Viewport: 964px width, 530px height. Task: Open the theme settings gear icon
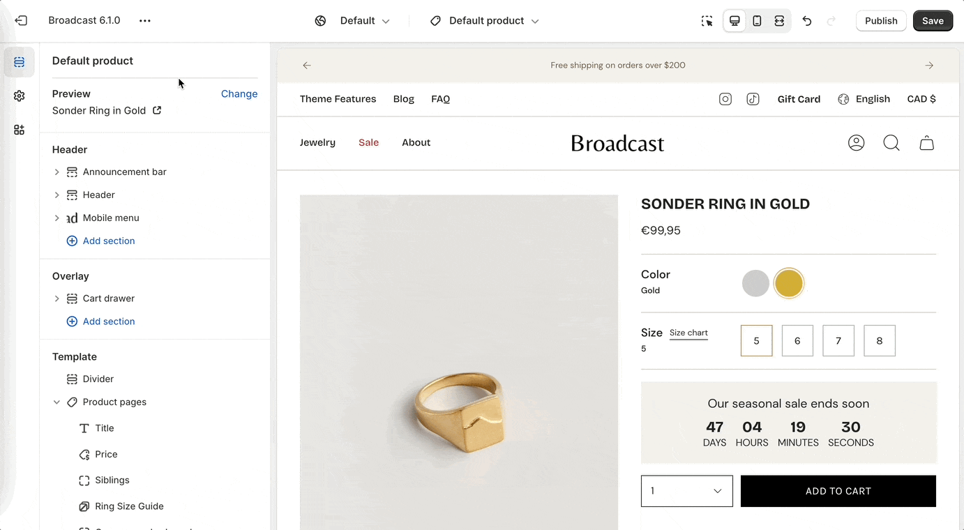click(x=20, y=96)
